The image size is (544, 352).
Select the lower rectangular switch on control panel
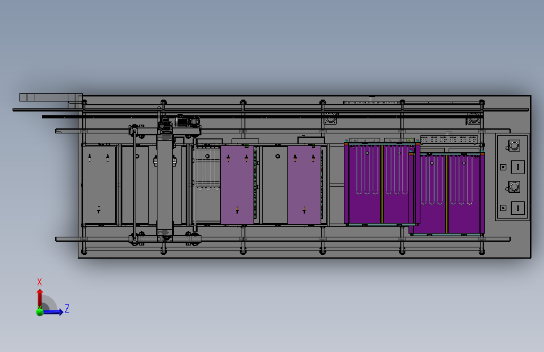[x=518, y=208]
